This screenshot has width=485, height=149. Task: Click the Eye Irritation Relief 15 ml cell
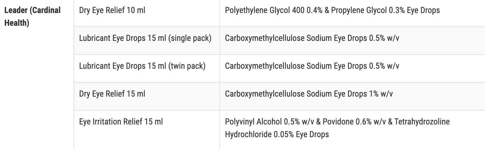147,130
